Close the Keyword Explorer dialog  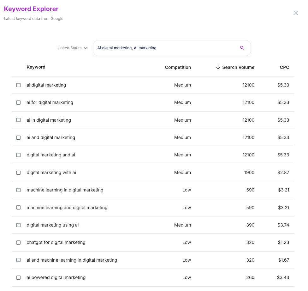point(295,13)
